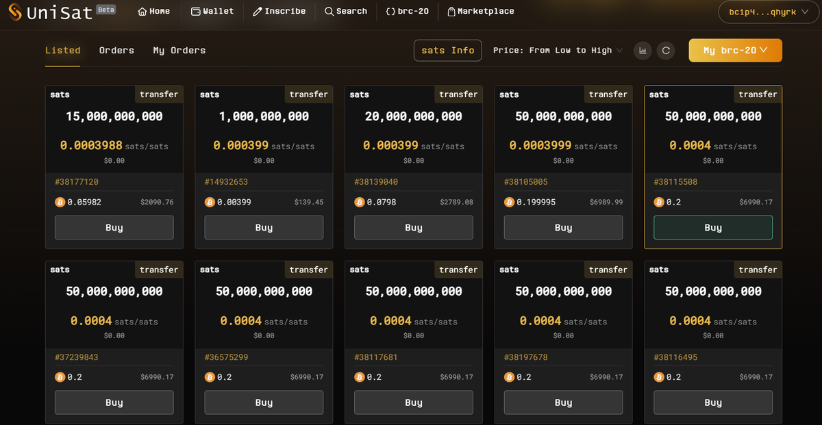Click the $6989.99 value

pyautogui.click(x=606, y=203)
